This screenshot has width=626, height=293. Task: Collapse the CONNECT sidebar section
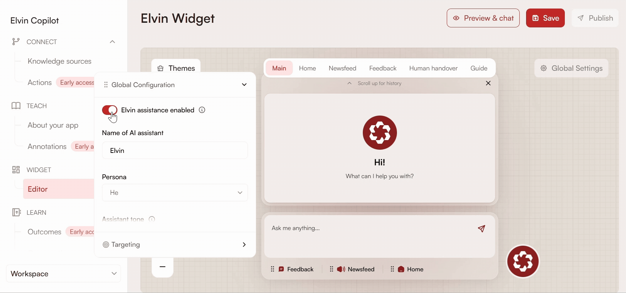(112, 42)
